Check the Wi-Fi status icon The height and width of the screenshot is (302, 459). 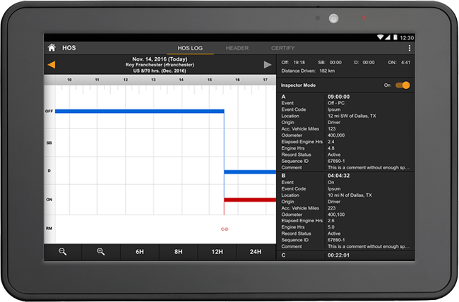tap(380, 37)
